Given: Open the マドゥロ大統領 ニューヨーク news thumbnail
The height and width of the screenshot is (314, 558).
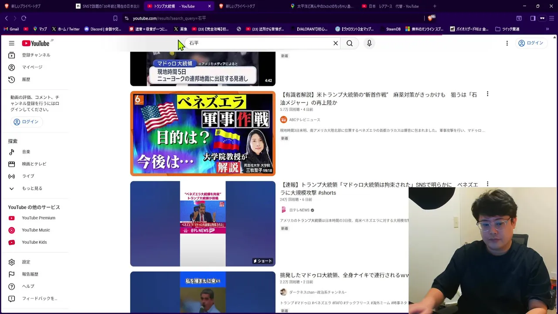Looking at the screenshot, I should coord(203,69).
